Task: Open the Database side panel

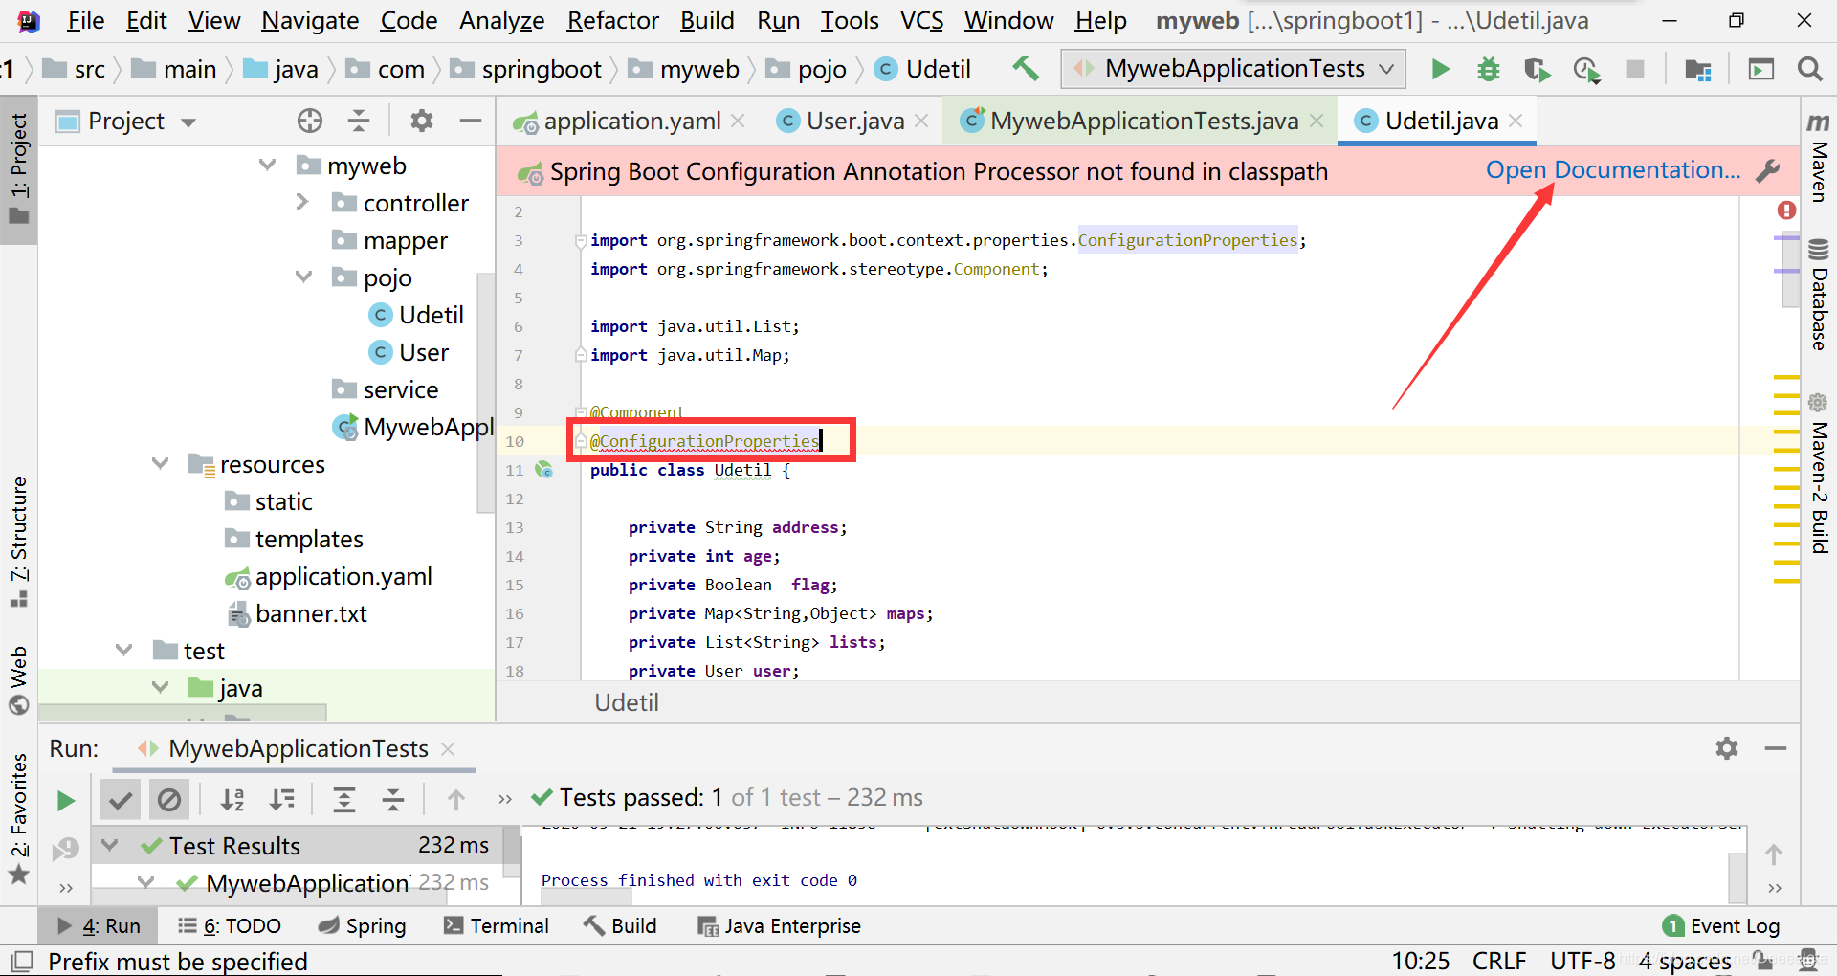Action: pos(1819,293)
